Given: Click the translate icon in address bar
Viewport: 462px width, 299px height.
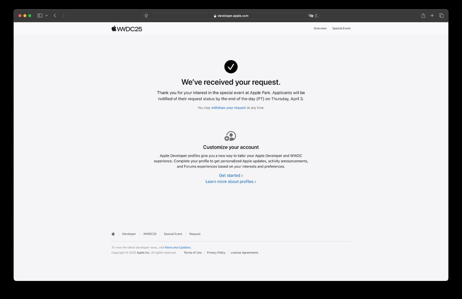Looking at the screenshot, I should [x=310, y=16].
